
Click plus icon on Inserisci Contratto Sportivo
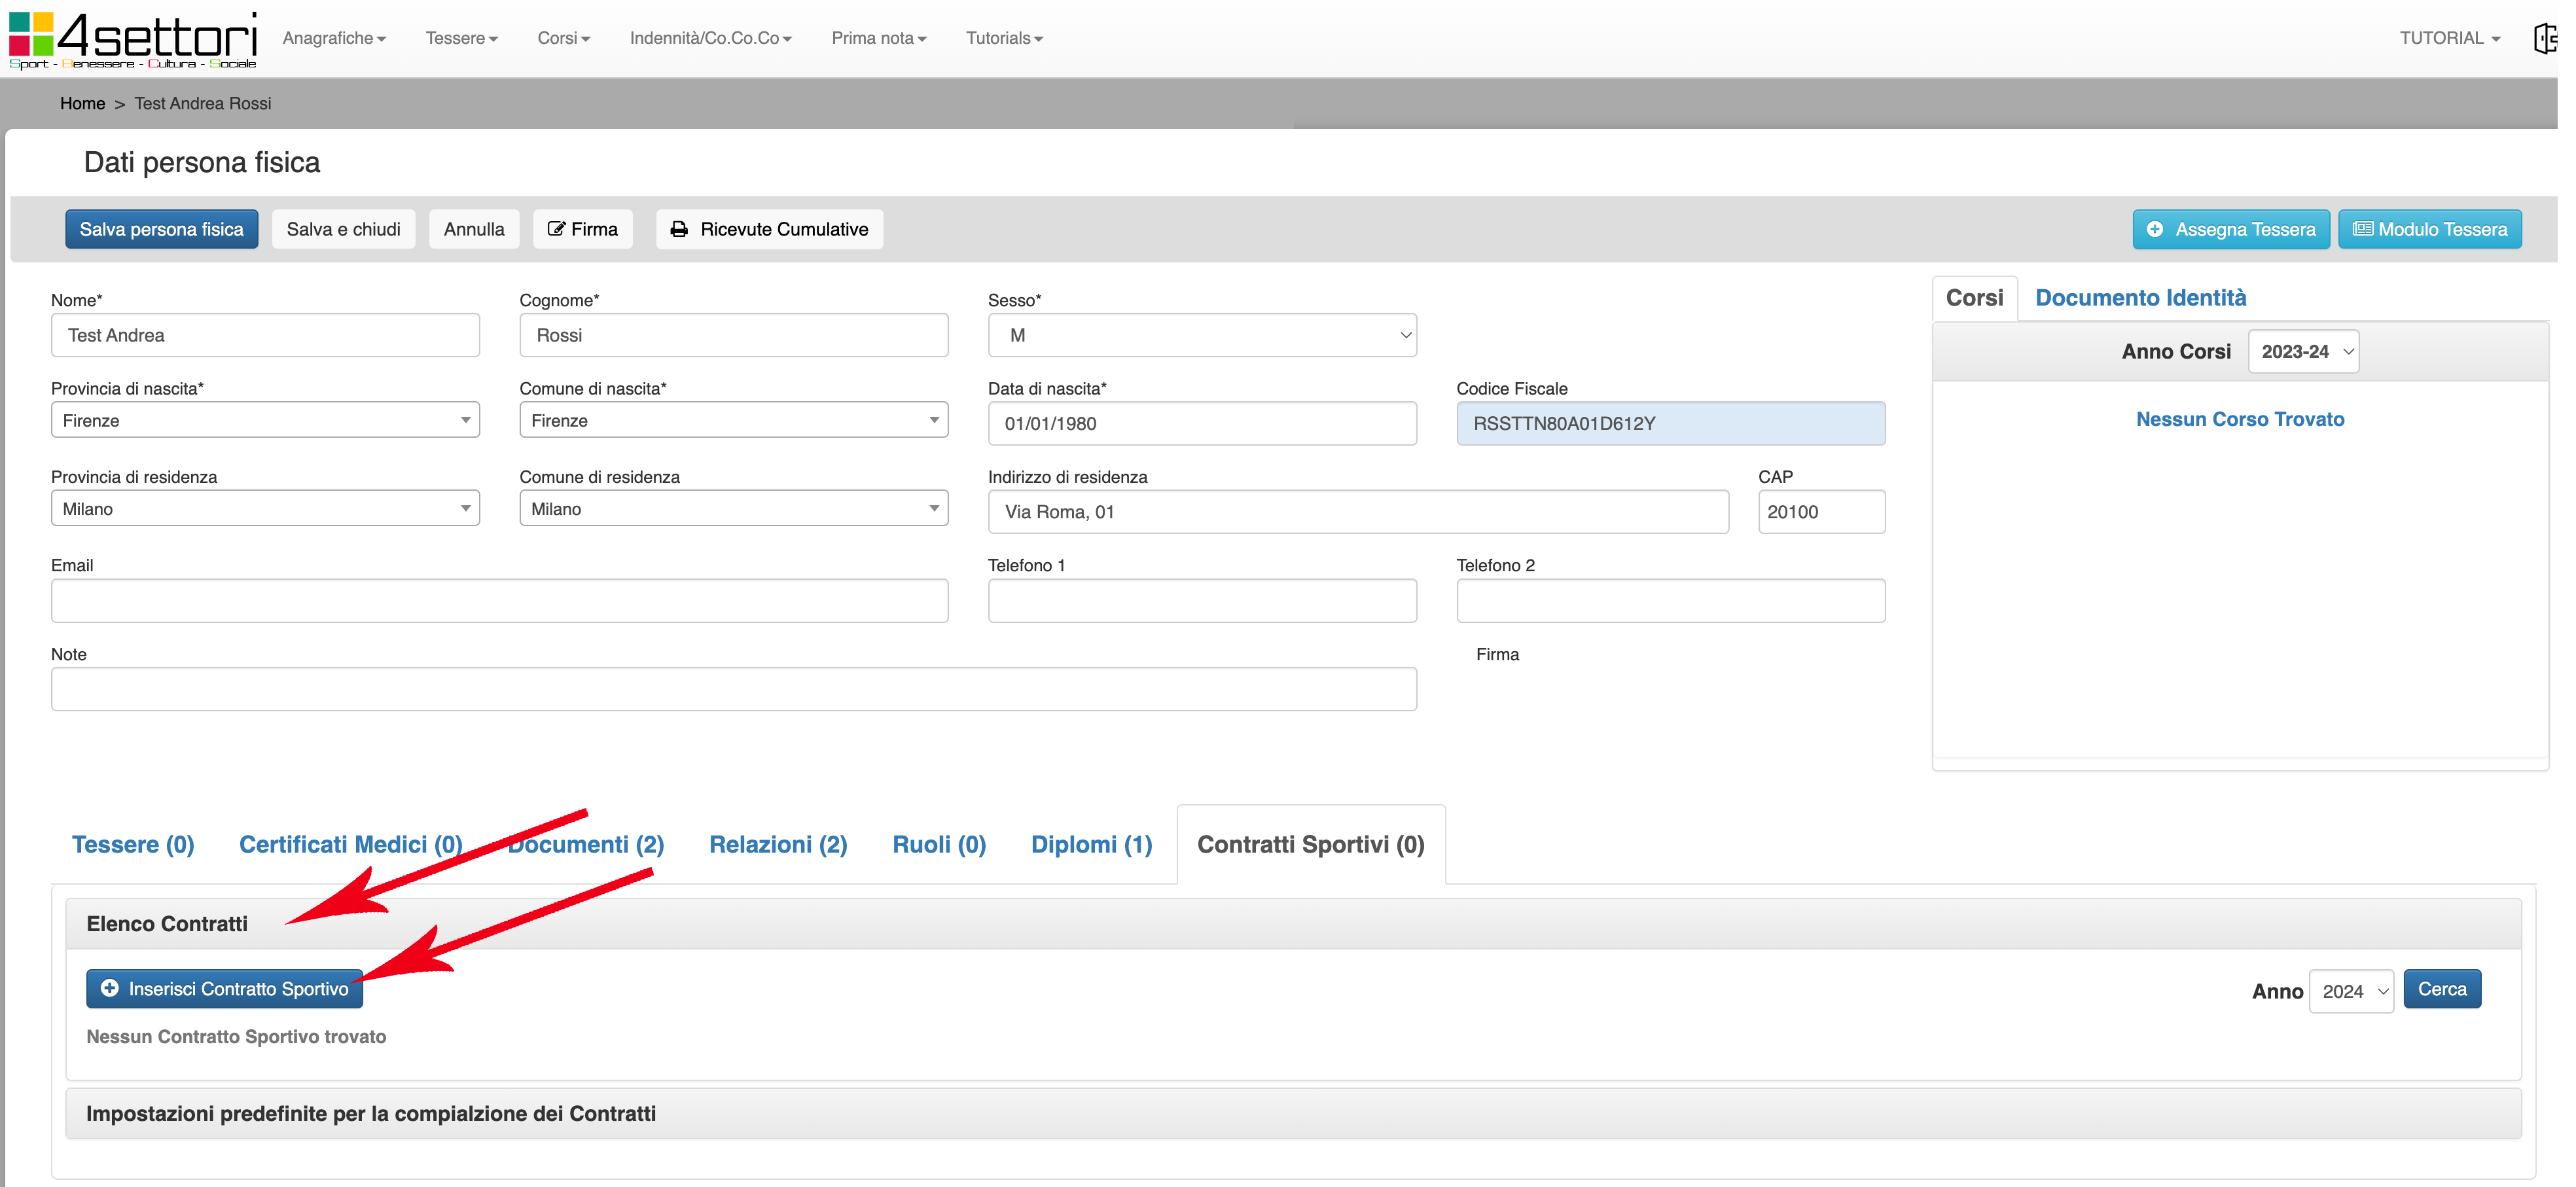(110, 988)
